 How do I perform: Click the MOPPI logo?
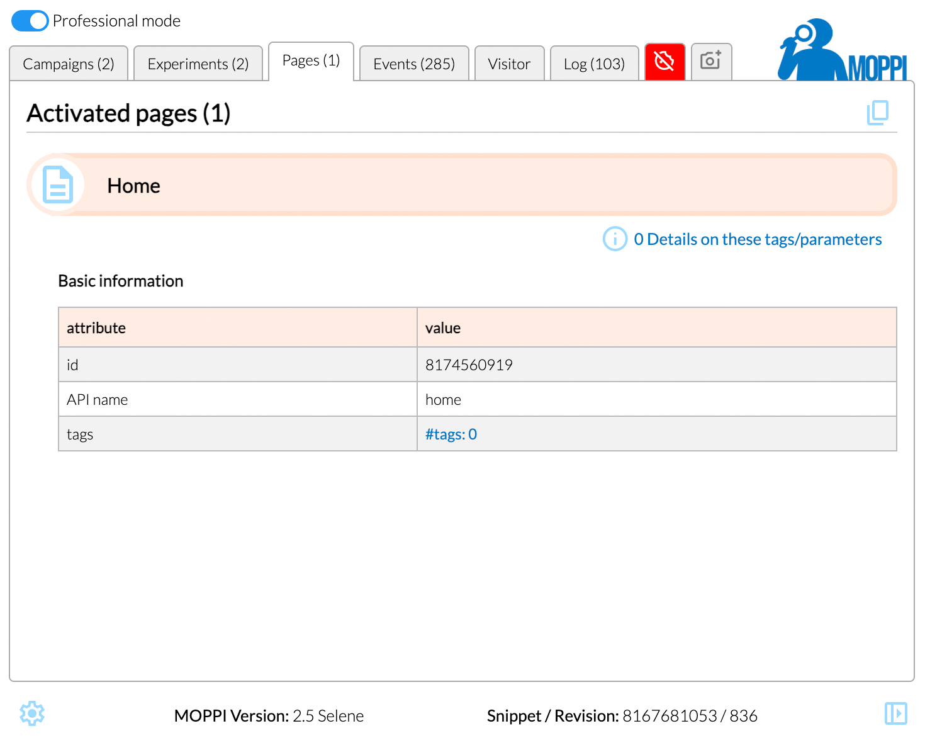click(x=843, y=50)
